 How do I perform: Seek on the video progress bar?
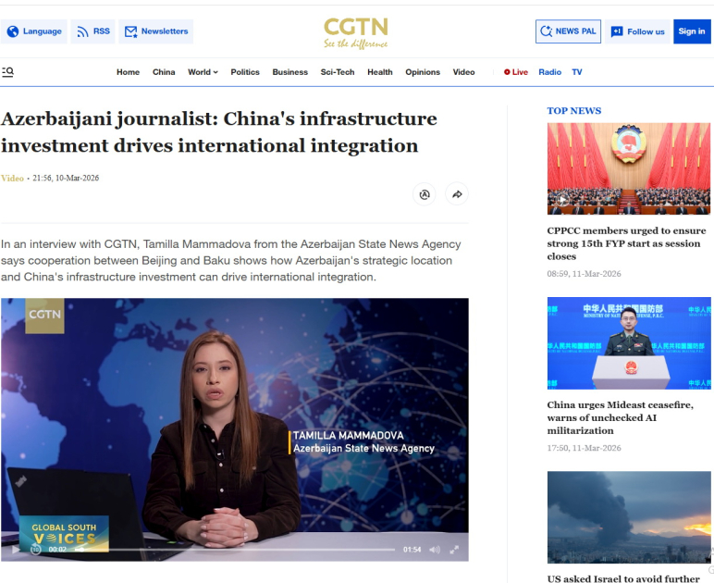[235, 550]
